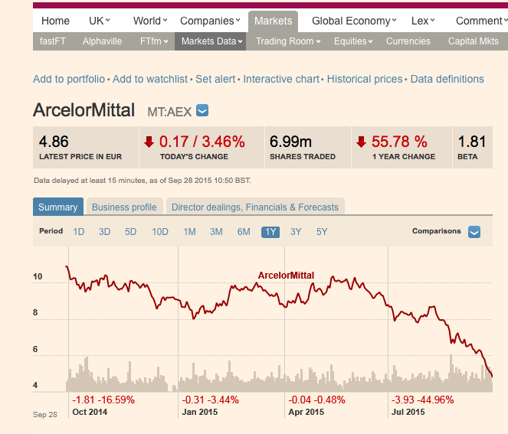Image resolution: width=508 pixels, height=434 pixels.
Task: Select the 1D chart period
Action: click(78, 232)
